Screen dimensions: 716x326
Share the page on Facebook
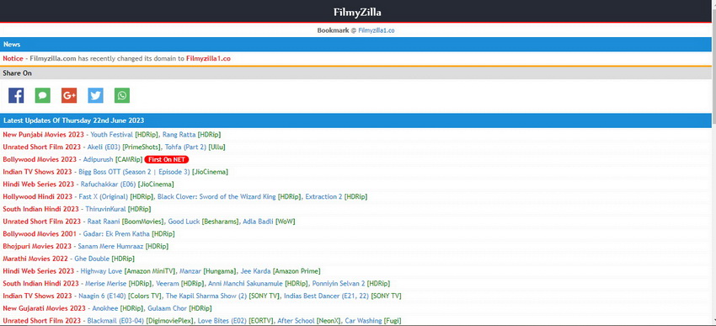[x=16, y=95]
